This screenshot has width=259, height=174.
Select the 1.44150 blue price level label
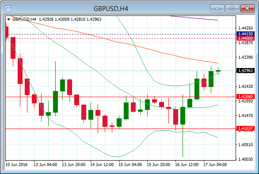245,34
